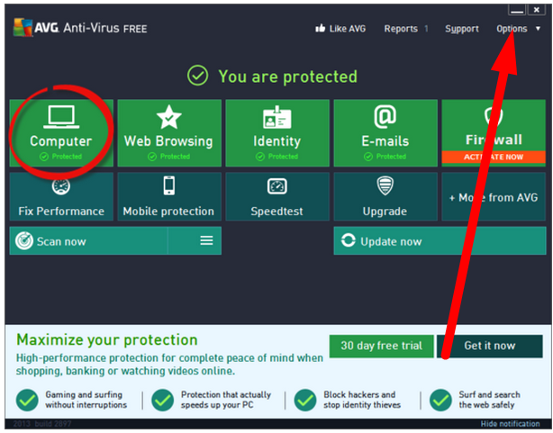The width and height of the screenshot is (553, 433).
Task: Click check icon for Protection that speeds PC
Action: pos(163,401)
